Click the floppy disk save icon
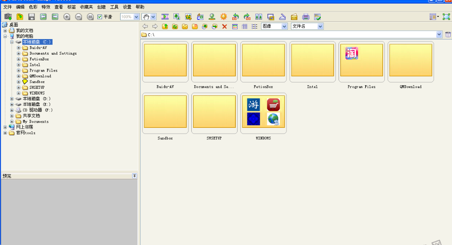 (32, 17)
